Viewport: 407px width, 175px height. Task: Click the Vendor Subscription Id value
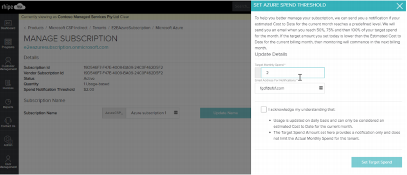123,73
